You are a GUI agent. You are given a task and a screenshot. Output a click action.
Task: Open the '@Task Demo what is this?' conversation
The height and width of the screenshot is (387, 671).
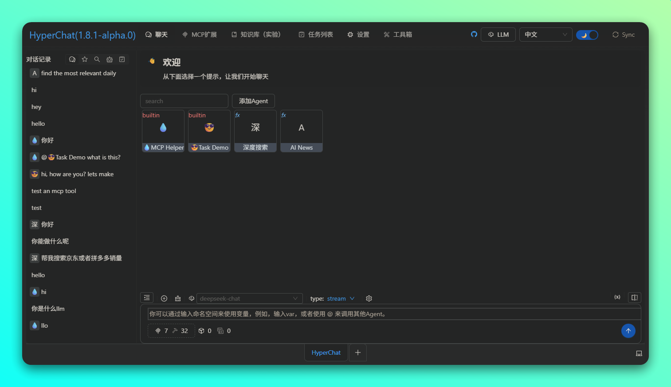click(80, 157)
